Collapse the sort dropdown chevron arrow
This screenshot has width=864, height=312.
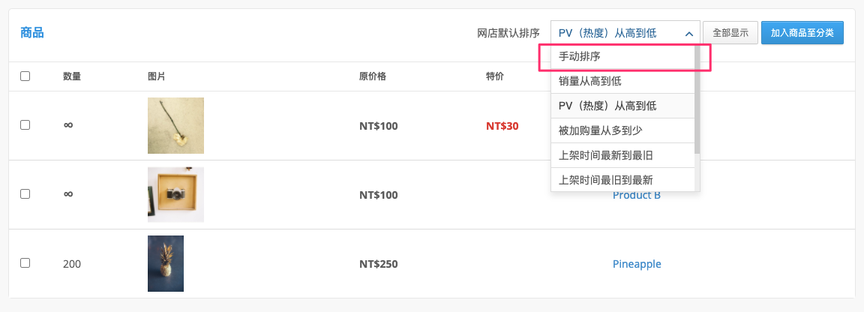(688, 34)
